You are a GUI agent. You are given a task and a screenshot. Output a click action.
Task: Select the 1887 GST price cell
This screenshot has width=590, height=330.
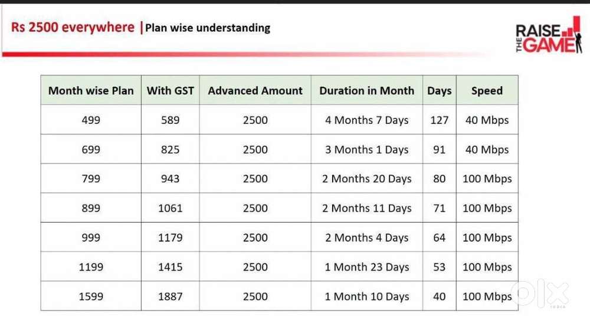[170, 297]
